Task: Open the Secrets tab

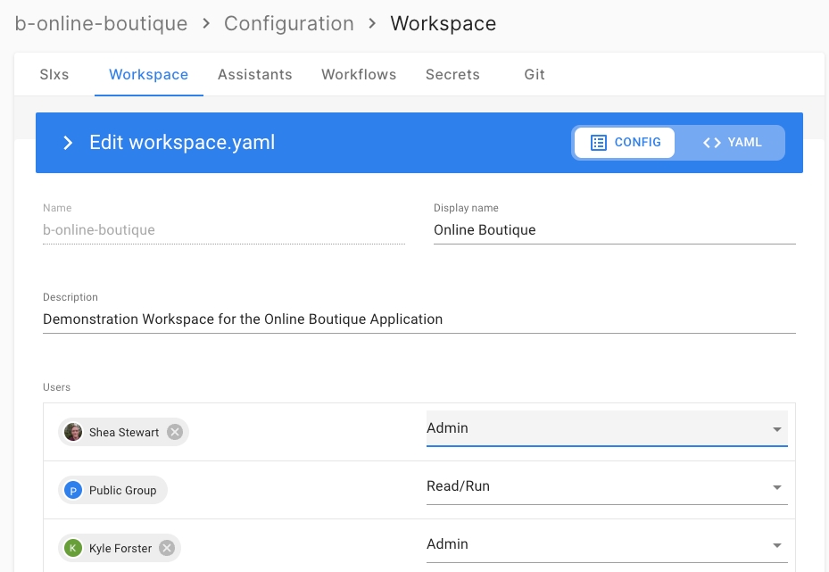Action: click(452, 75)
